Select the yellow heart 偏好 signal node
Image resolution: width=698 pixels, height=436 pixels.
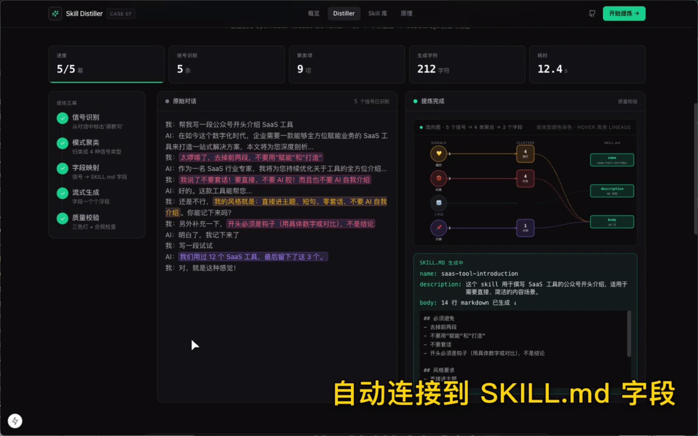438,154
